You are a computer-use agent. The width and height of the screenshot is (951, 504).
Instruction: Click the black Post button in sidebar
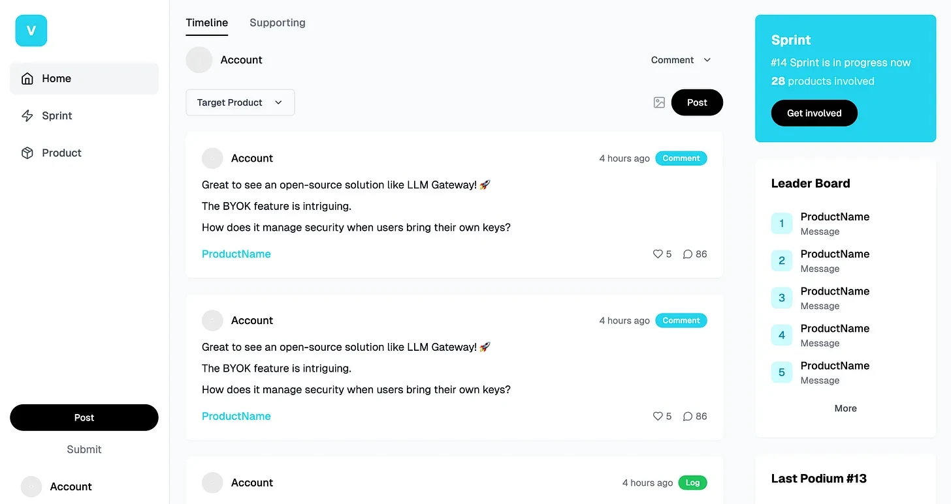[84, 418]
